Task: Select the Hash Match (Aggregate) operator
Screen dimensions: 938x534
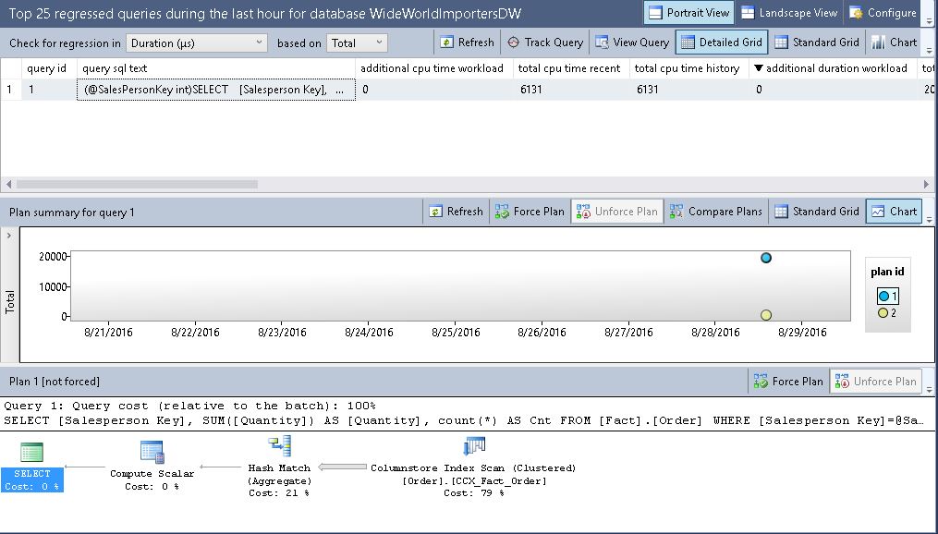Action: pos(279,467)
